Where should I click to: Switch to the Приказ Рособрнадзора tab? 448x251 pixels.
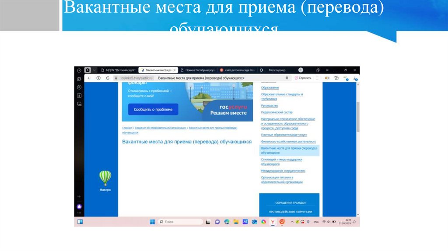click(x=198, y=70)
